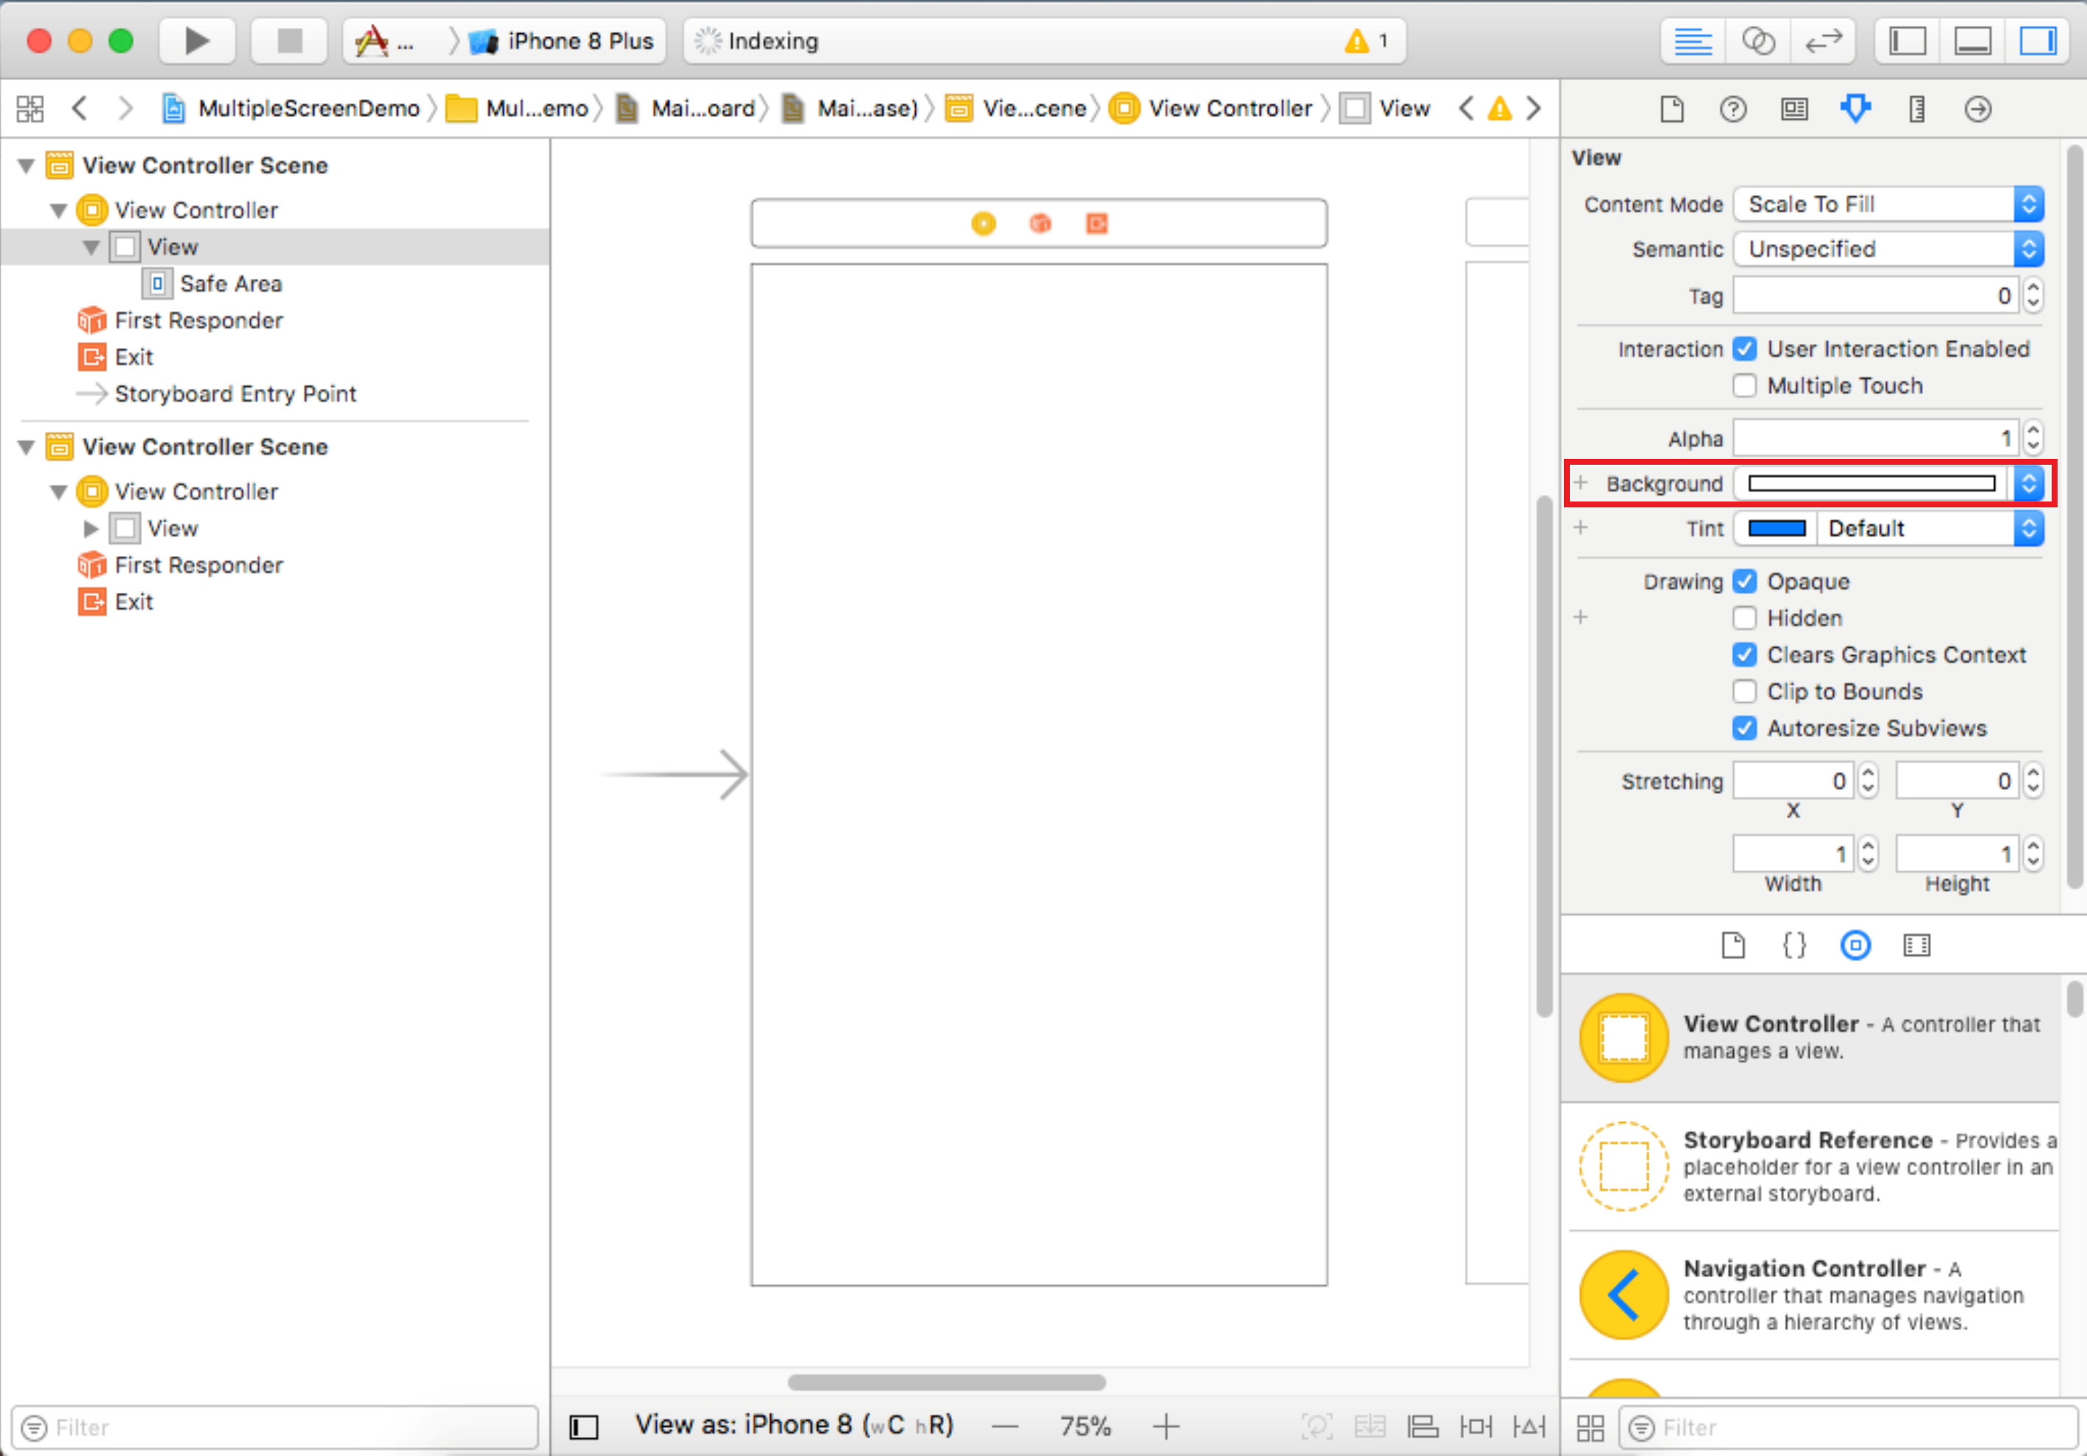Toggle the Clip to Bounds checkbox
2087x1456 pixels.
pyautogui.click(x=1743, y=692)
